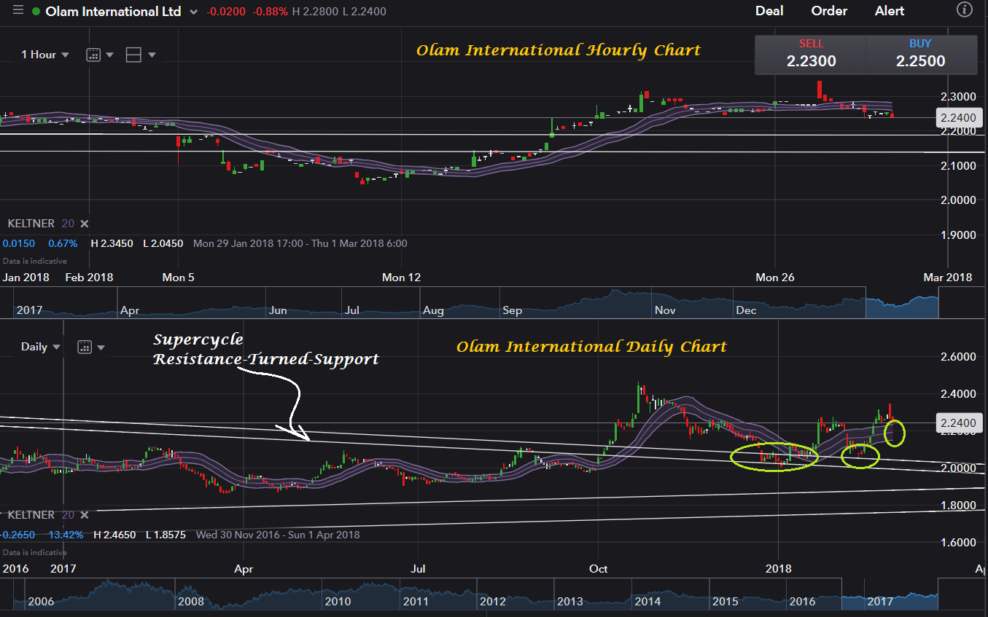Screen dimensions: 988x617
Task: Click the hourly chart date-range calendar icon
Action: [93, 55]
